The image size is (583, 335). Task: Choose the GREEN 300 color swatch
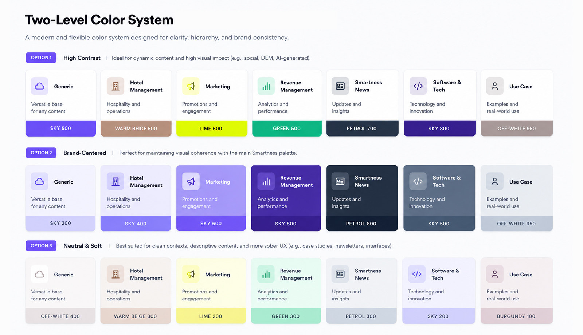pos(286,316)
